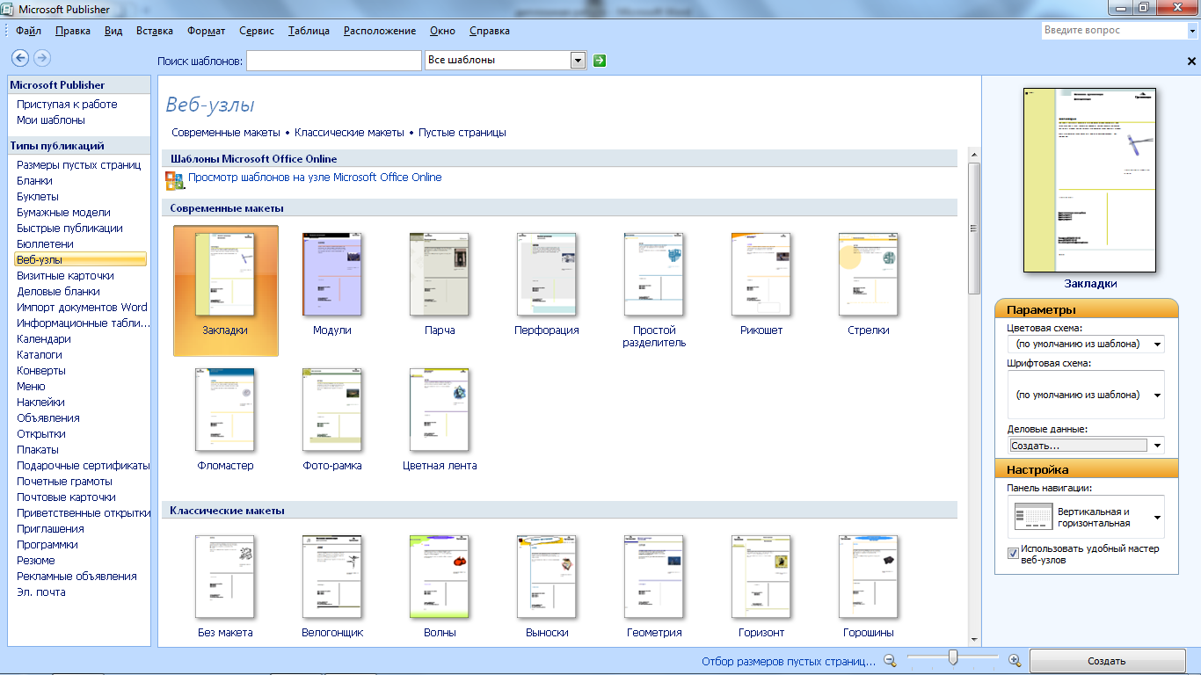Select the Велогонщик classic template
Screen dimensions: 1201x675
332,577
